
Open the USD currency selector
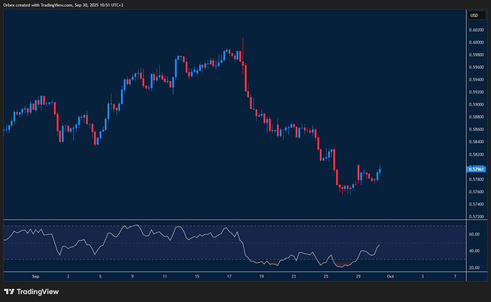(476, 15)
